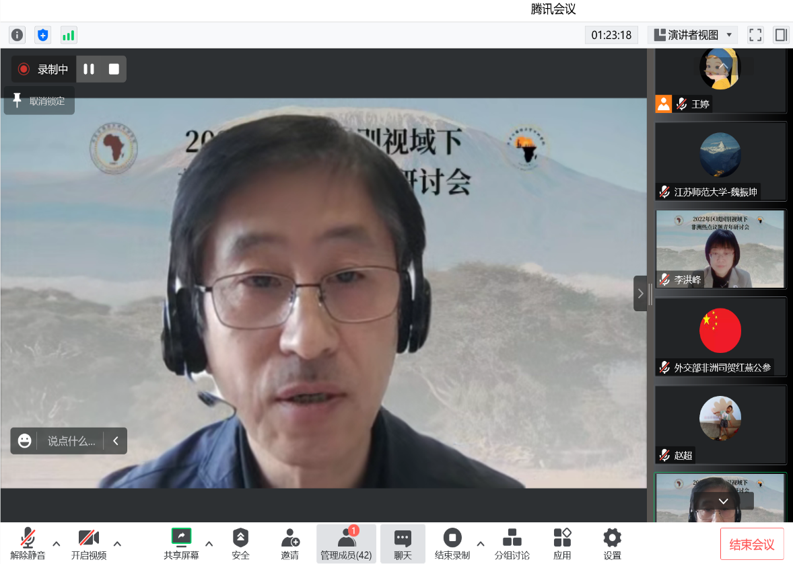Open the meeting info icon

click(x=17, y=35)
